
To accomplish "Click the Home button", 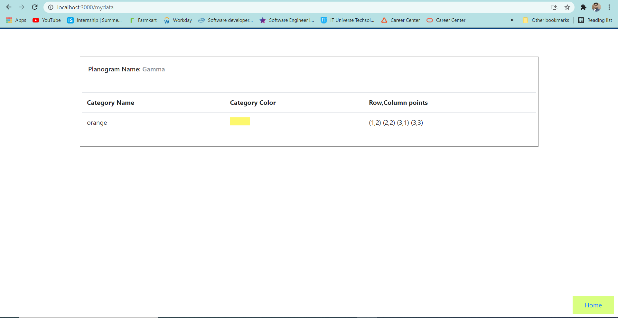I will pos(593,305).
